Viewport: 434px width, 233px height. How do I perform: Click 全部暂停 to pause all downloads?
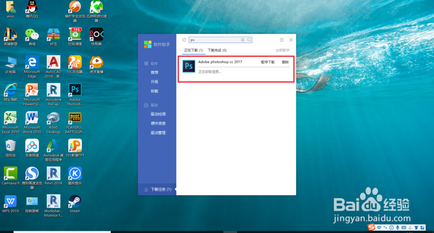click(x=283, y=50)
